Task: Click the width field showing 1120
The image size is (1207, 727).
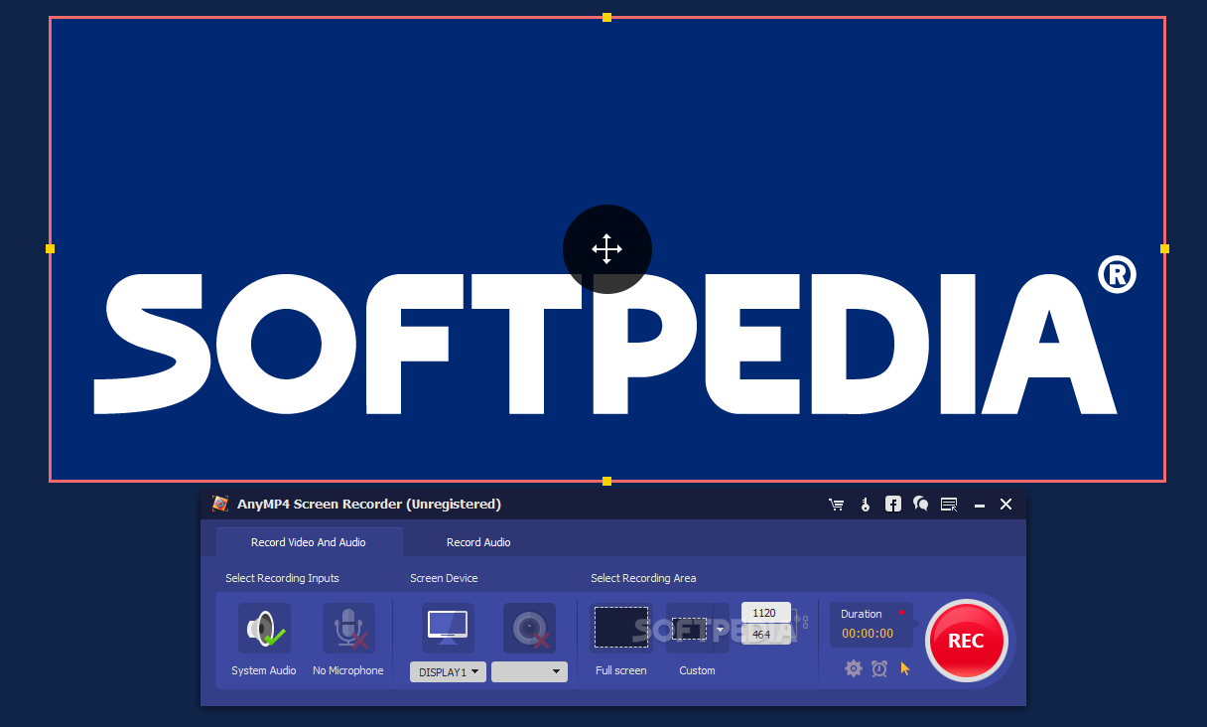Action: click(765, 613)
